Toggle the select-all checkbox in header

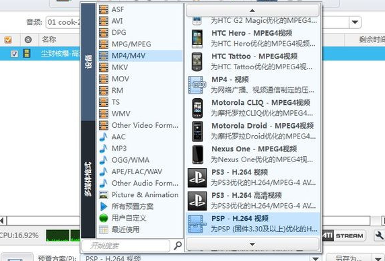[x=8, y=40]
